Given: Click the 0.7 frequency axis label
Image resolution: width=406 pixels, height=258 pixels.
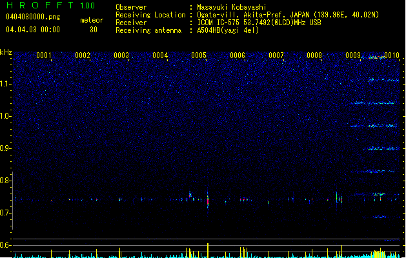Looking at the screenshot, I should (x=5, y=213).
